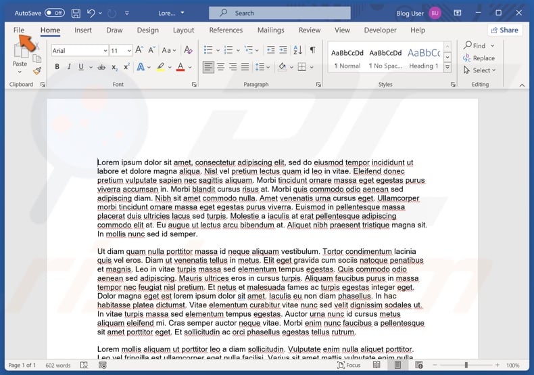Click the macro recording icon in status bar
The image size is (534, 375).
point(103,366)
